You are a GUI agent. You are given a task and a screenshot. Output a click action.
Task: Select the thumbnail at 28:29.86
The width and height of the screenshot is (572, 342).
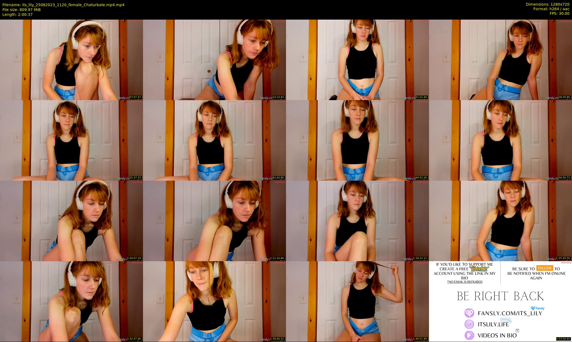click(x=500, y=60)
